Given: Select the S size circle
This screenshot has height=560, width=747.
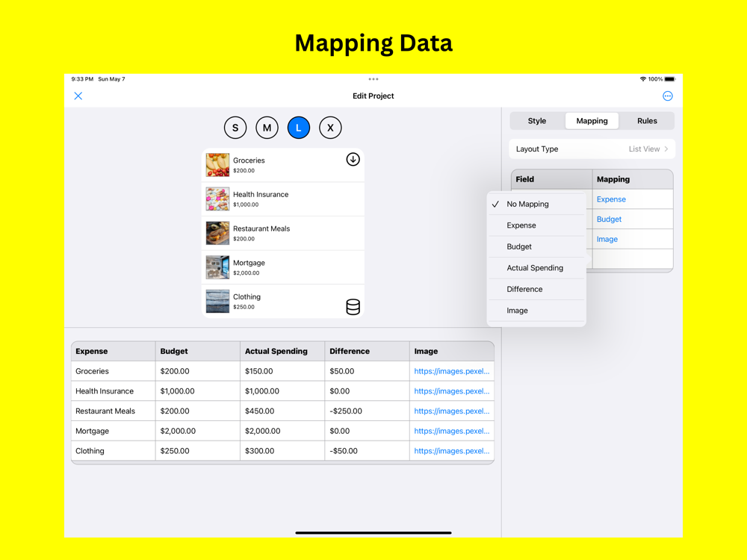Looking at the screenshot, I should pos(235,128).
